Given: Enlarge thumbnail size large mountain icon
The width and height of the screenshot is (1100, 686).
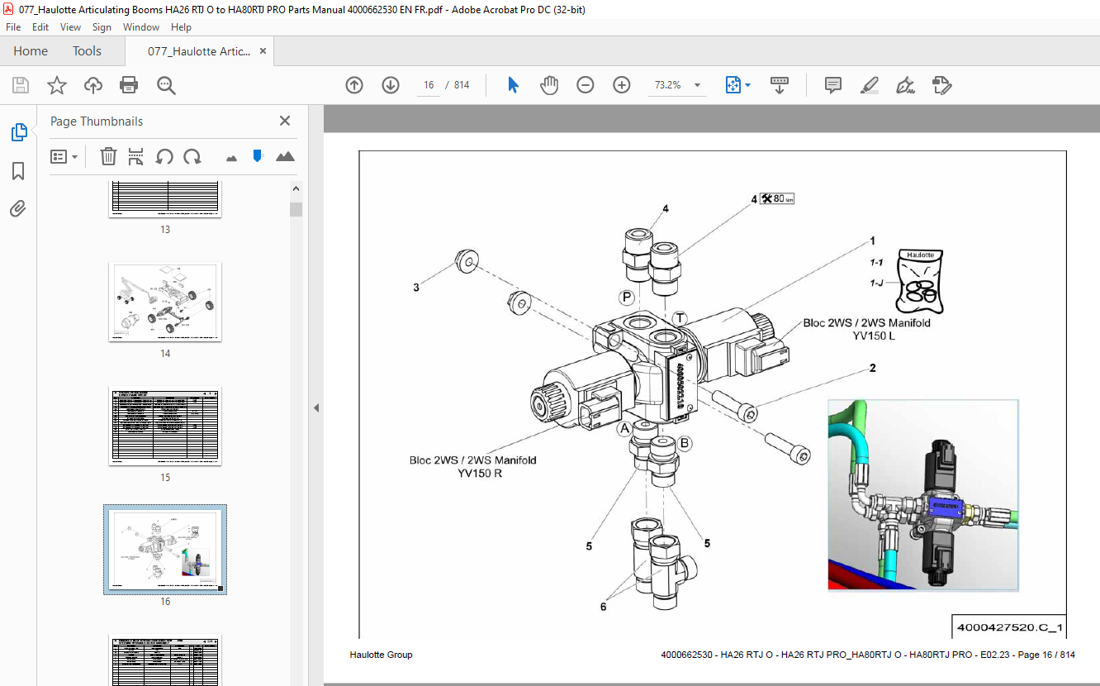Looking at the screenshot, I should (x=285, y=156).
